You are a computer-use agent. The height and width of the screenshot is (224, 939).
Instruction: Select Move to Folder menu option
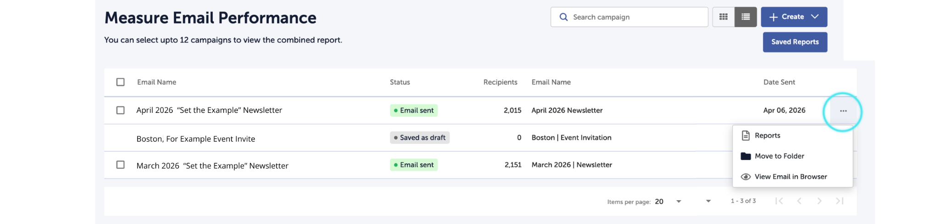pyautogui.click(x=779, y=156)
